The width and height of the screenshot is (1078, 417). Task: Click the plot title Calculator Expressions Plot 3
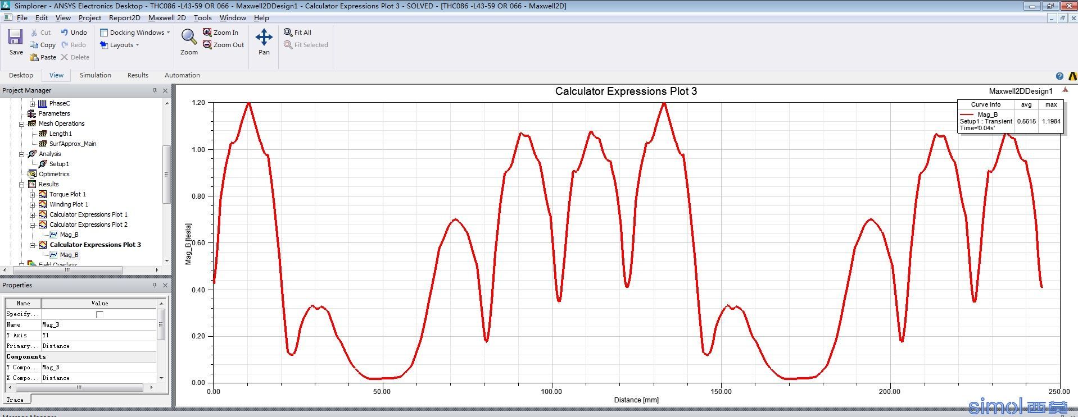tap(626, 91)
